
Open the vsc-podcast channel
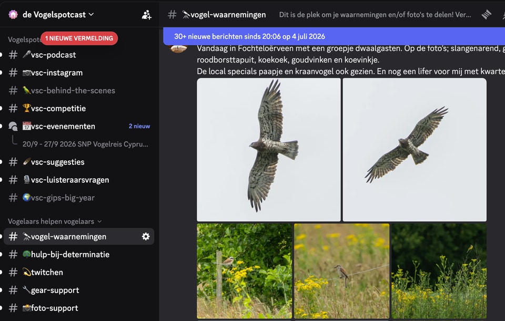click(x=79, y=55)
